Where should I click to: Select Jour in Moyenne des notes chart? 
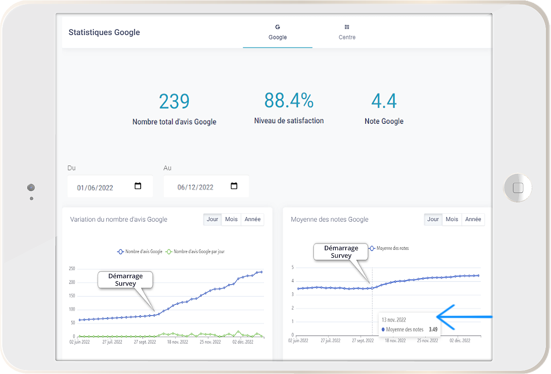(433, 220)
